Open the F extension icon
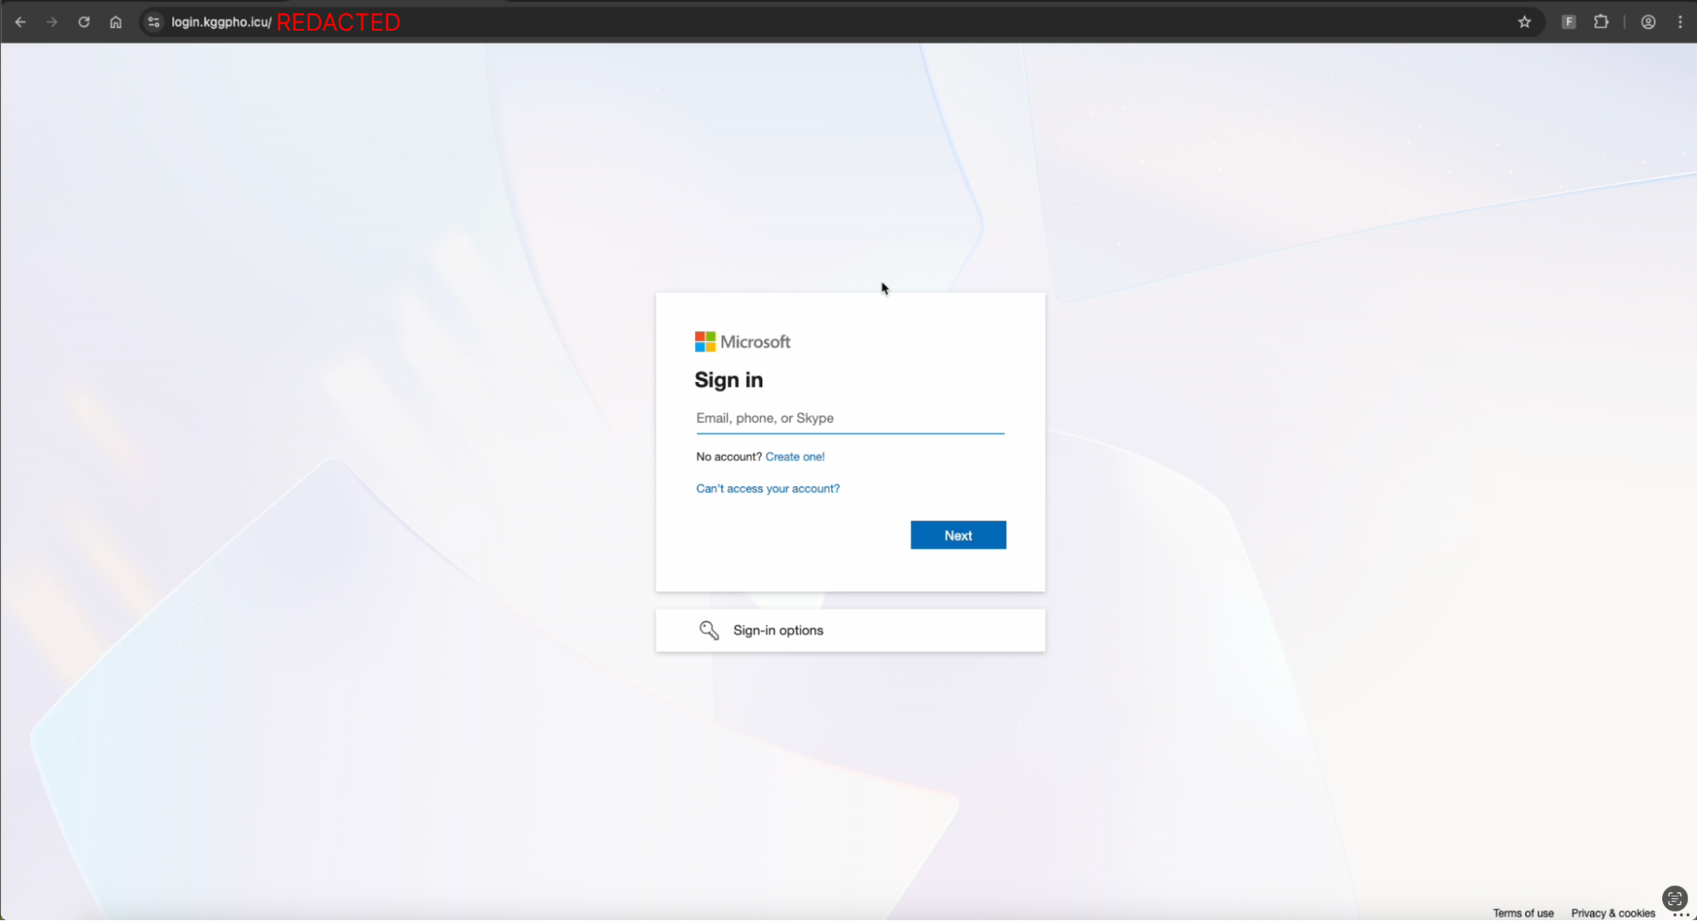 1568,21
